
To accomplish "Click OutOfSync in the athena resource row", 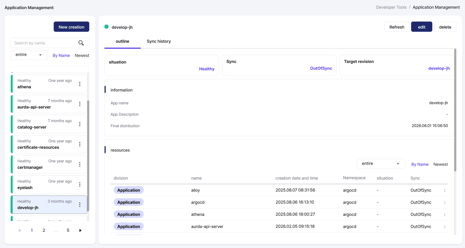I will (421, 214).
